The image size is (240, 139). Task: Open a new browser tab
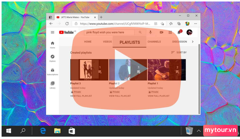tap(101, 17)
